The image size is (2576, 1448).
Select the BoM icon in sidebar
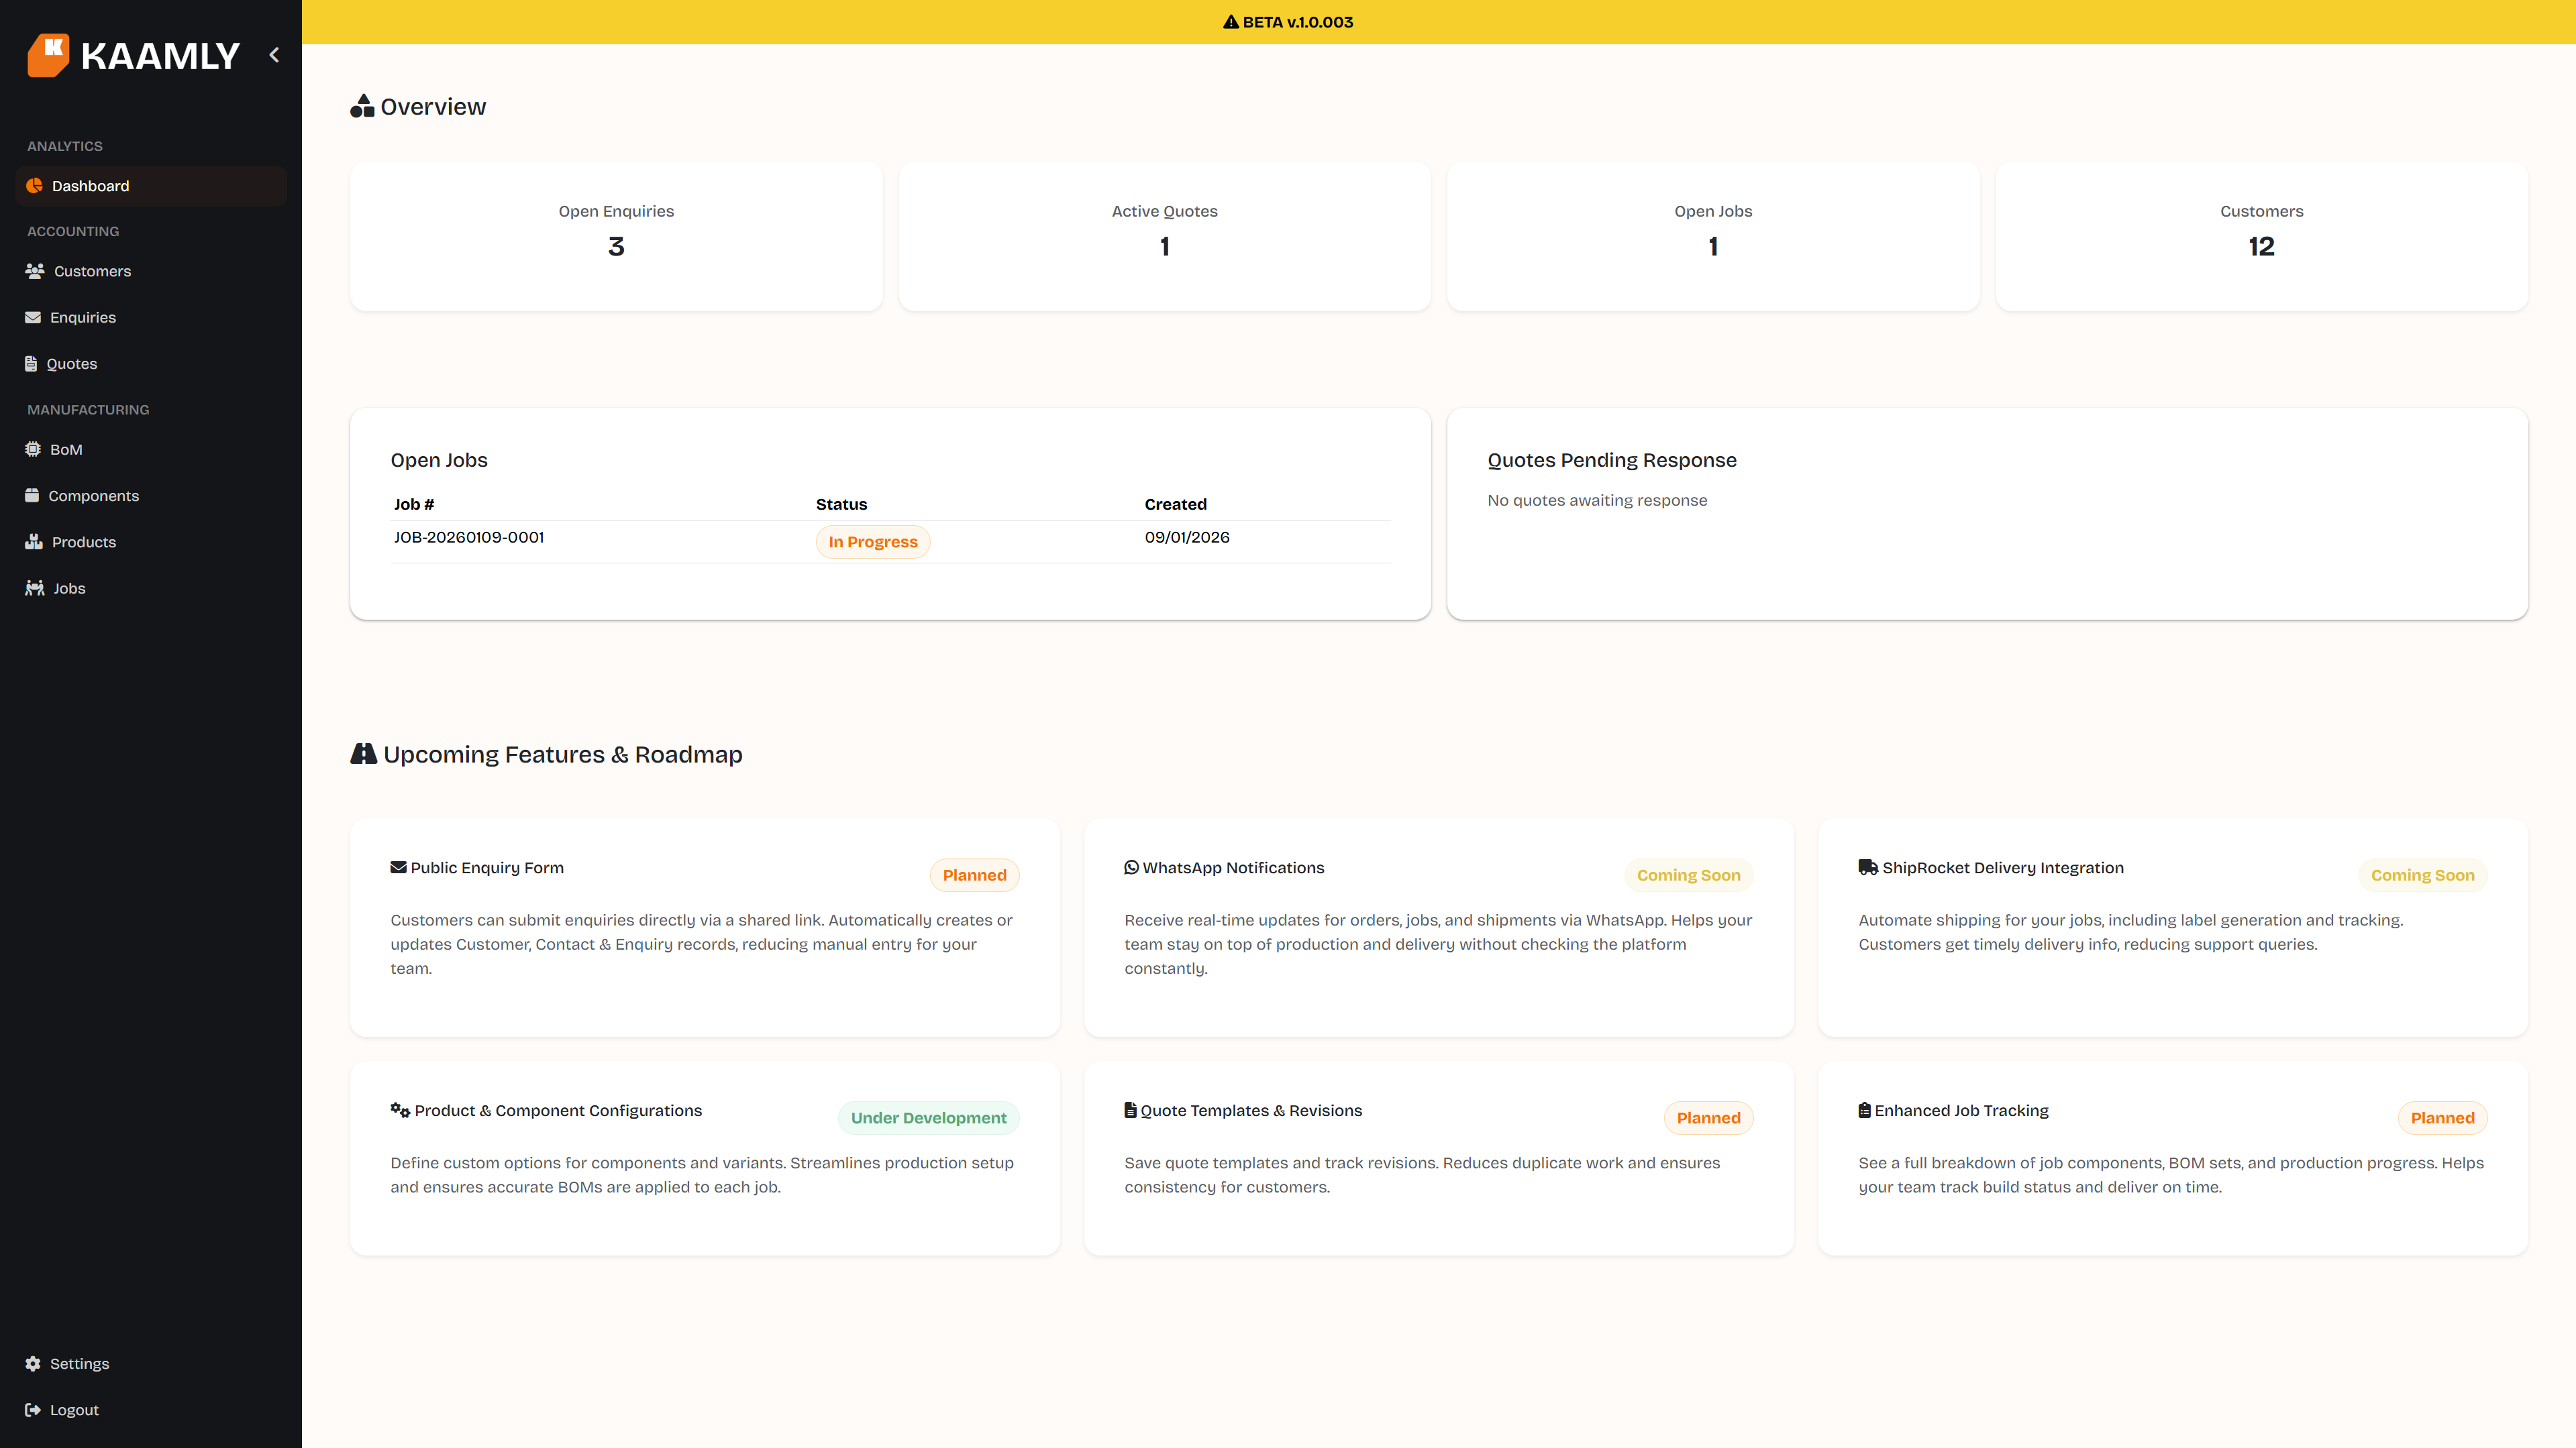tap(32, 449)
